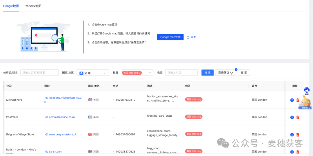Click phone number 442038270923

click(125, 152)
